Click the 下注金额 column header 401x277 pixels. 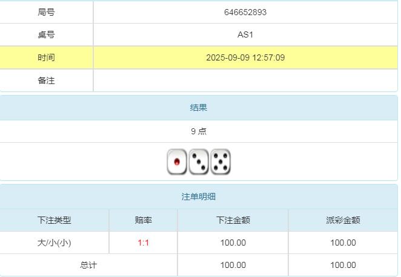tap(233, 220)
